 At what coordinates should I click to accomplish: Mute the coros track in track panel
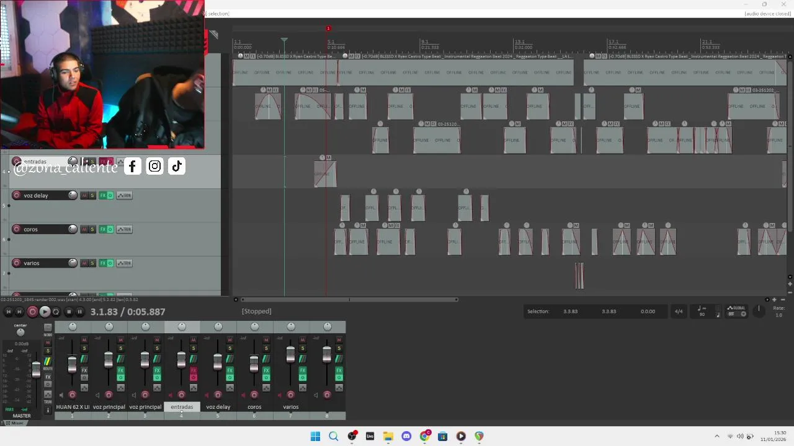84,229
